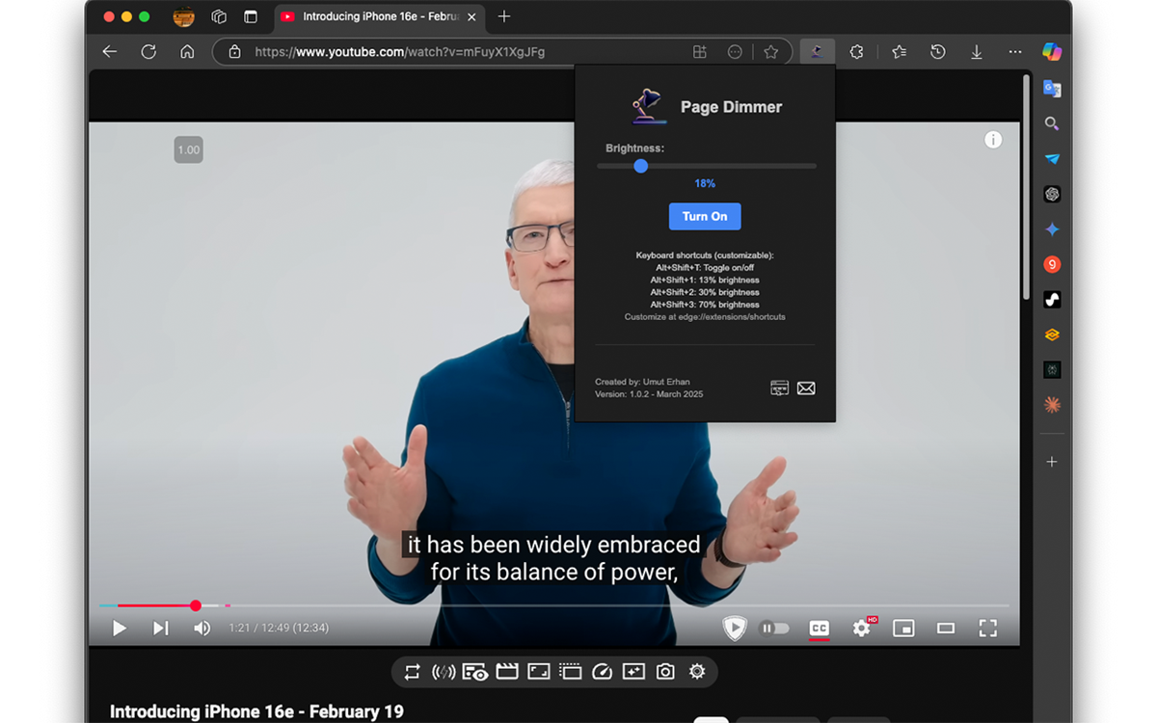Add a new app to the sidebar
1157x723 pixels.
(x=1052, y=462)
